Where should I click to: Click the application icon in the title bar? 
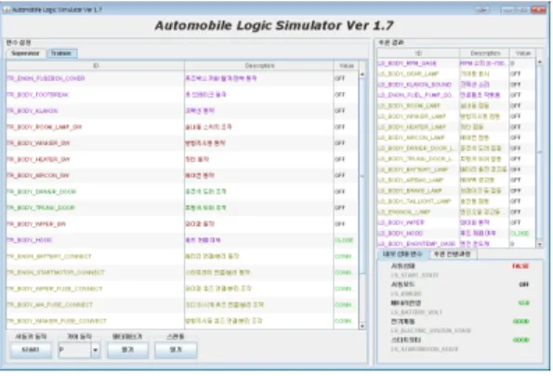(x=7, y=9)
